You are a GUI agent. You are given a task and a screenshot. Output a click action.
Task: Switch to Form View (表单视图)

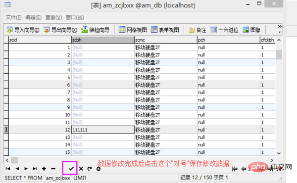click(165, 30)
